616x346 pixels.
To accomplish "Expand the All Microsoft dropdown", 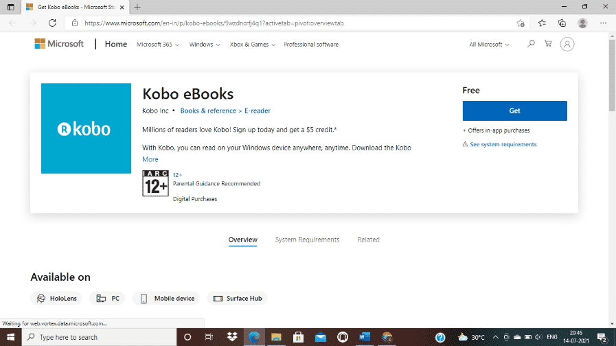I will click(489, 45).
